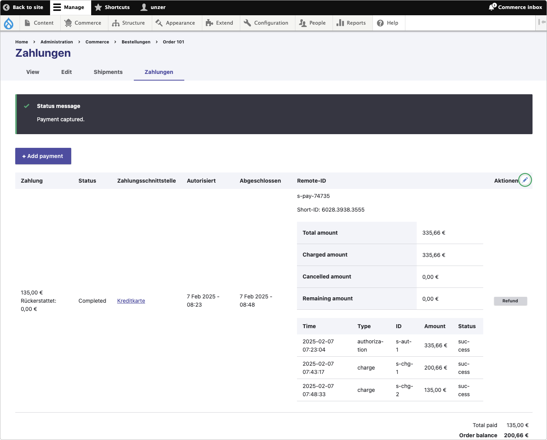The width and height of the screenshot is (547, 440).
Task: Click the Shortcuts toolbar tab
Action: tap(112, 7)
